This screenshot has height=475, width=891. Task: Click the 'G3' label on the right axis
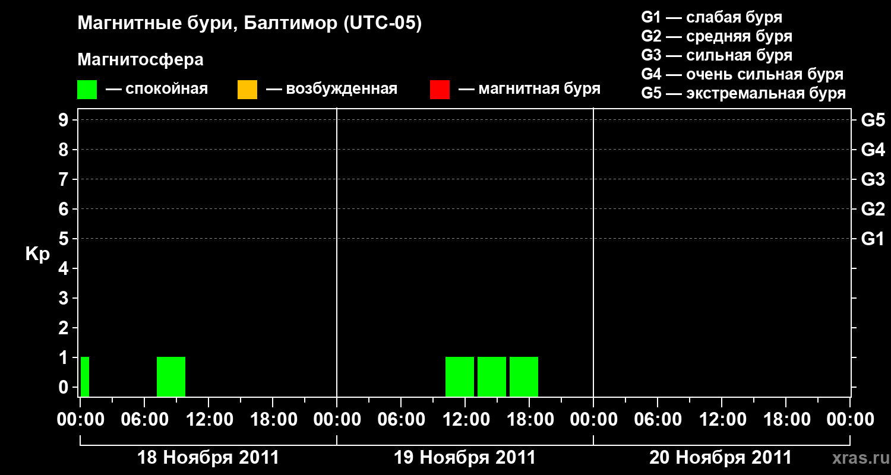[873, 179]
